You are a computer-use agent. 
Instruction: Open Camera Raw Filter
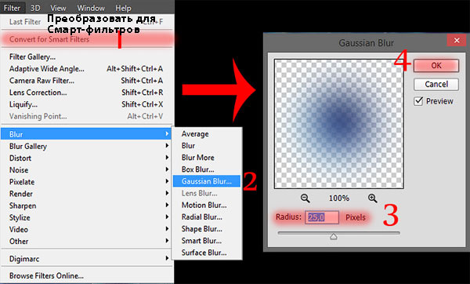point(87,81)
